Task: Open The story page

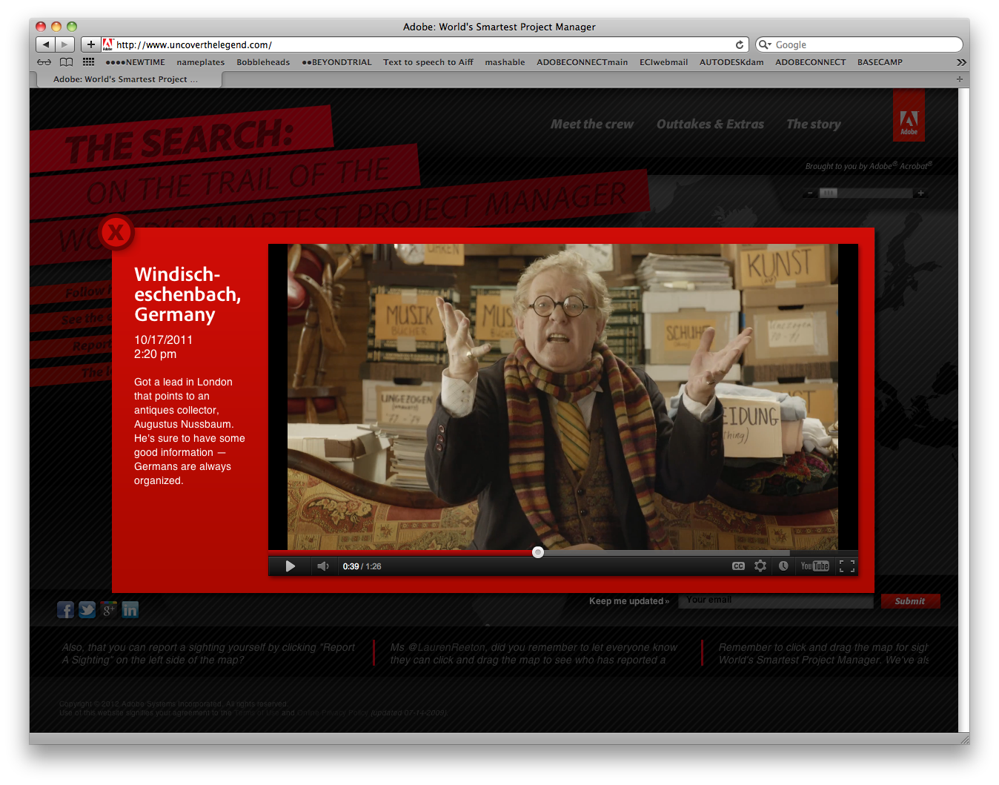Action: (x=814, y=125)
